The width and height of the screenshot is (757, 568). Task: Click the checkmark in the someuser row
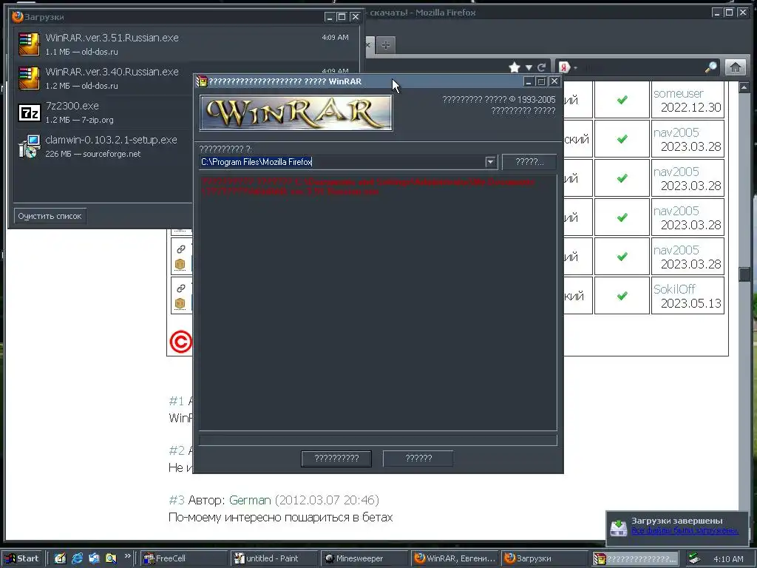coord(622,100)
